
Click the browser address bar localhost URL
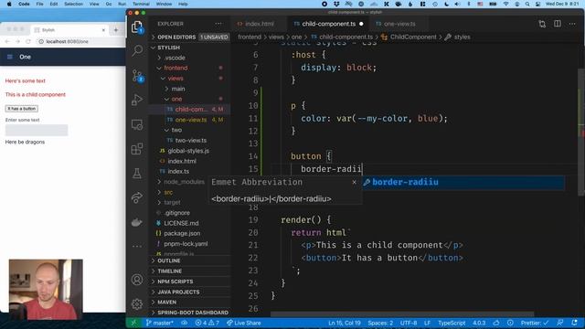pos(67,41)
